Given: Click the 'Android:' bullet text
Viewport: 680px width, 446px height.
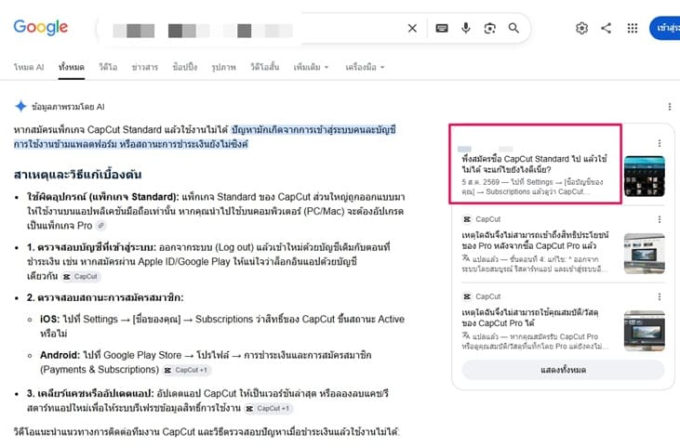Looking at the screenshot, I should pos(60,356).
